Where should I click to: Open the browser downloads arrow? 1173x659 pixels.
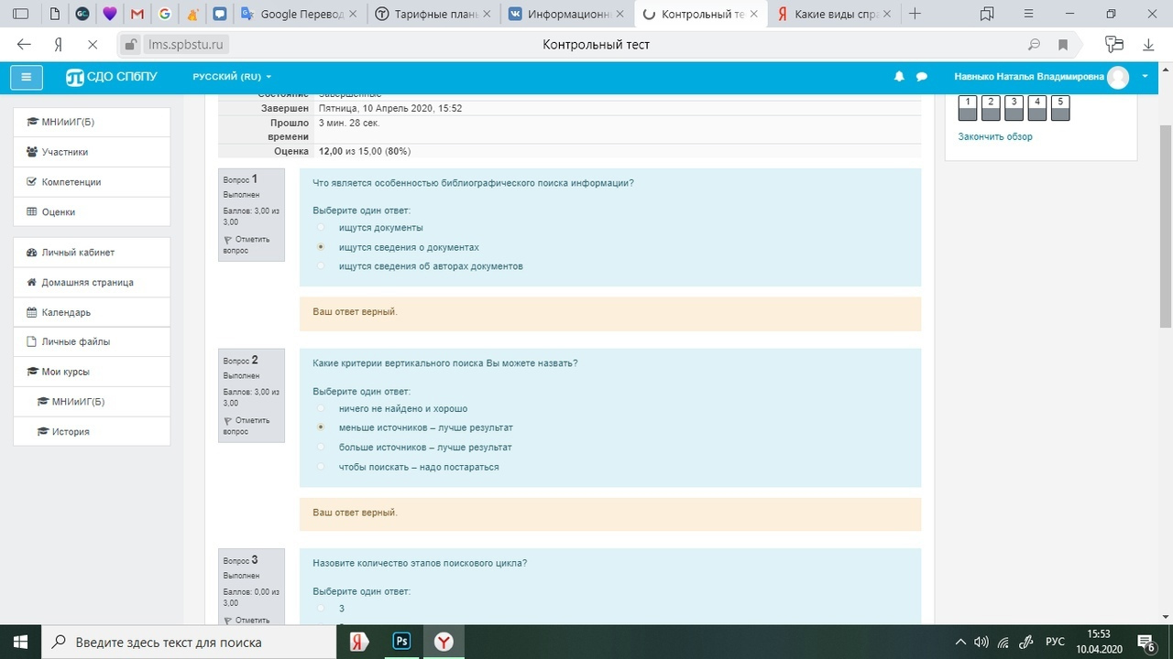1148,45
